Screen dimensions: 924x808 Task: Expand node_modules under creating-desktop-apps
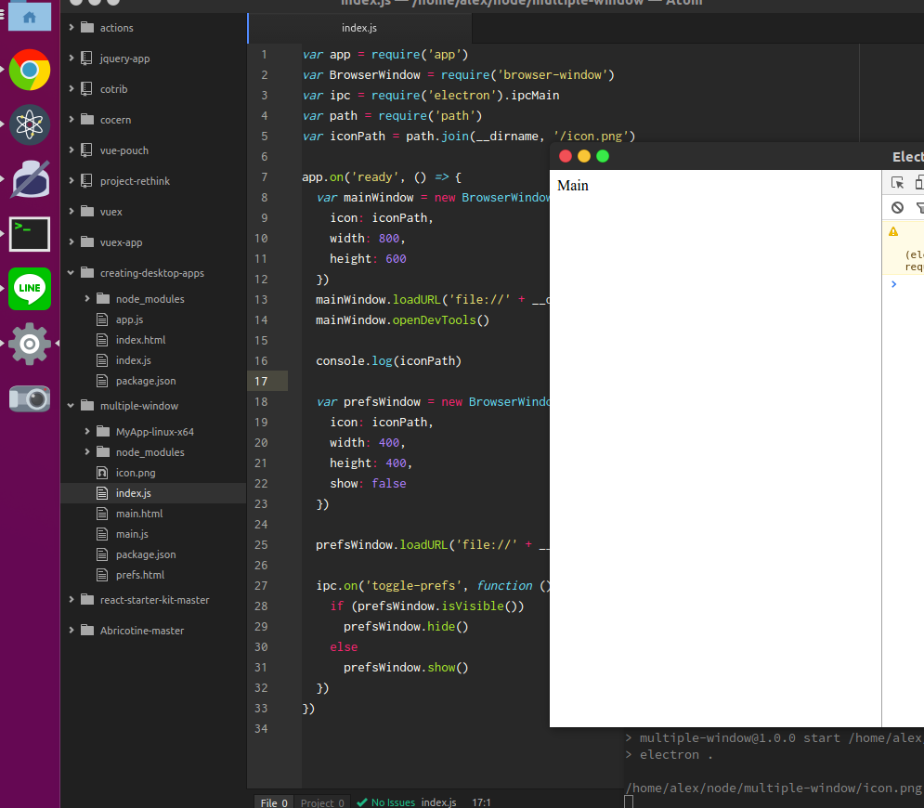tap(87, 299)
